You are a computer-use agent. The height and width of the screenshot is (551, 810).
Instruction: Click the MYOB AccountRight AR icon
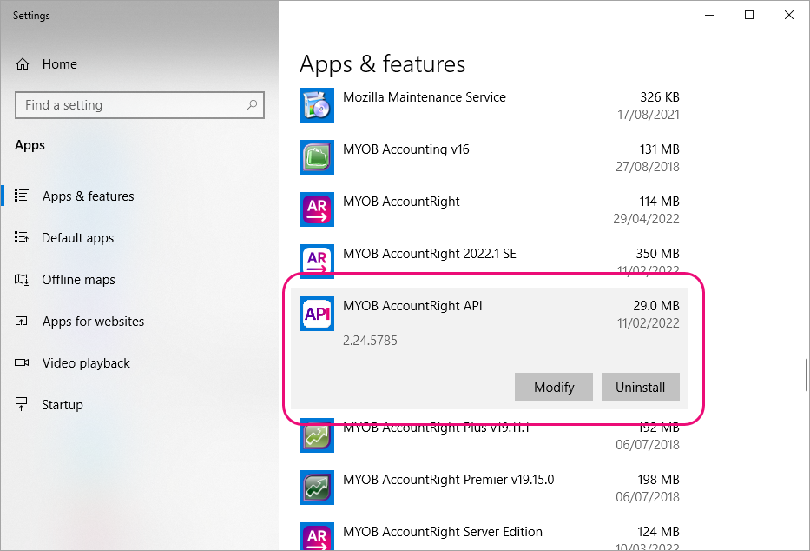click(316, 209)
